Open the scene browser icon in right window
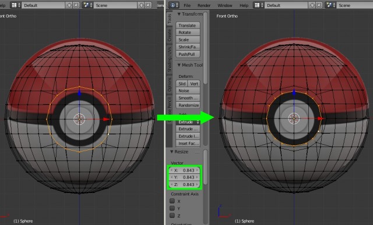The height and width of the screenshot is (225, 373). pos(330,5)
